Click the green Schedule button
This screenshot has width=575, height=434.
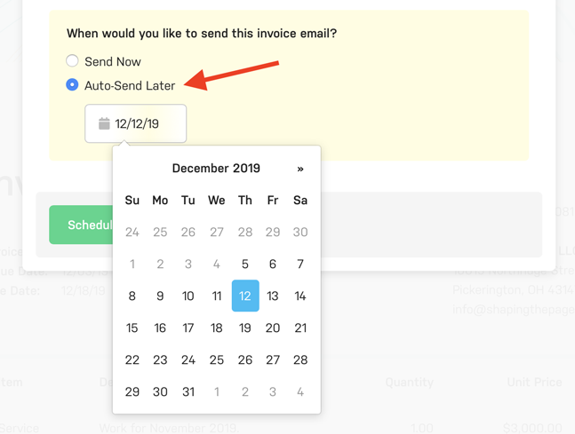[82, 225]
